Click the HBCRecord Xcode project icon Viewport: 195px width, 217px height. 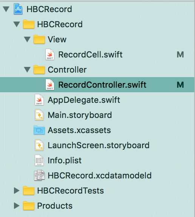point(18,9)
